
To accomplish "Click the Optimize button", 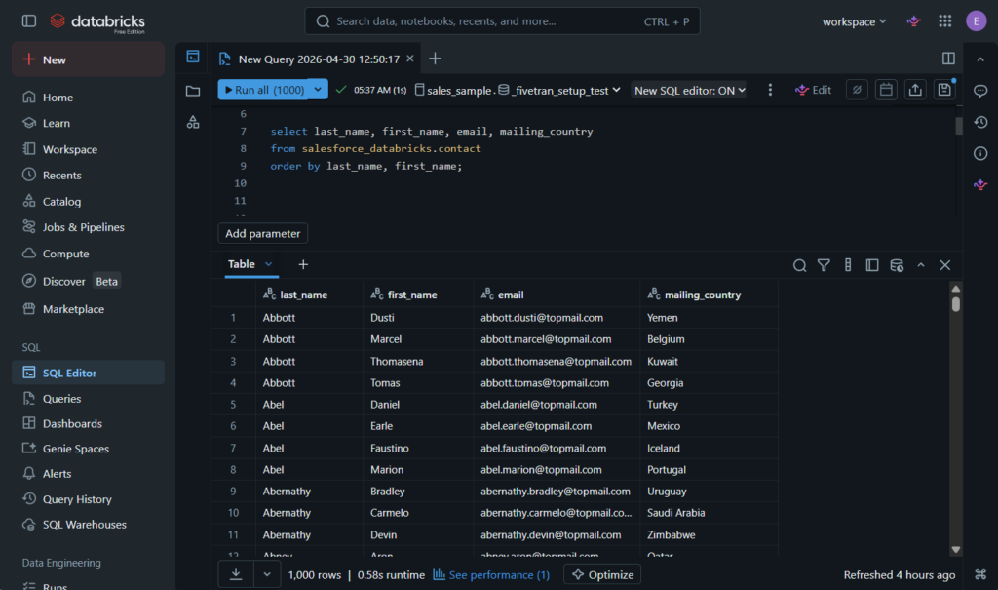I will pyautogui.click(x=602, y=574).
